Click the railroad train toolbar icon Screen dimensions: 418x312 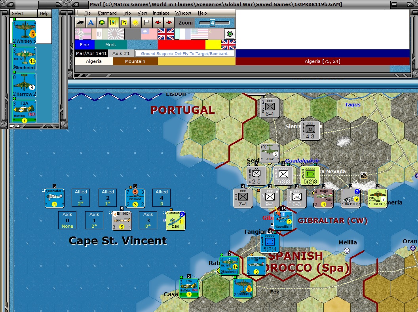80,23
